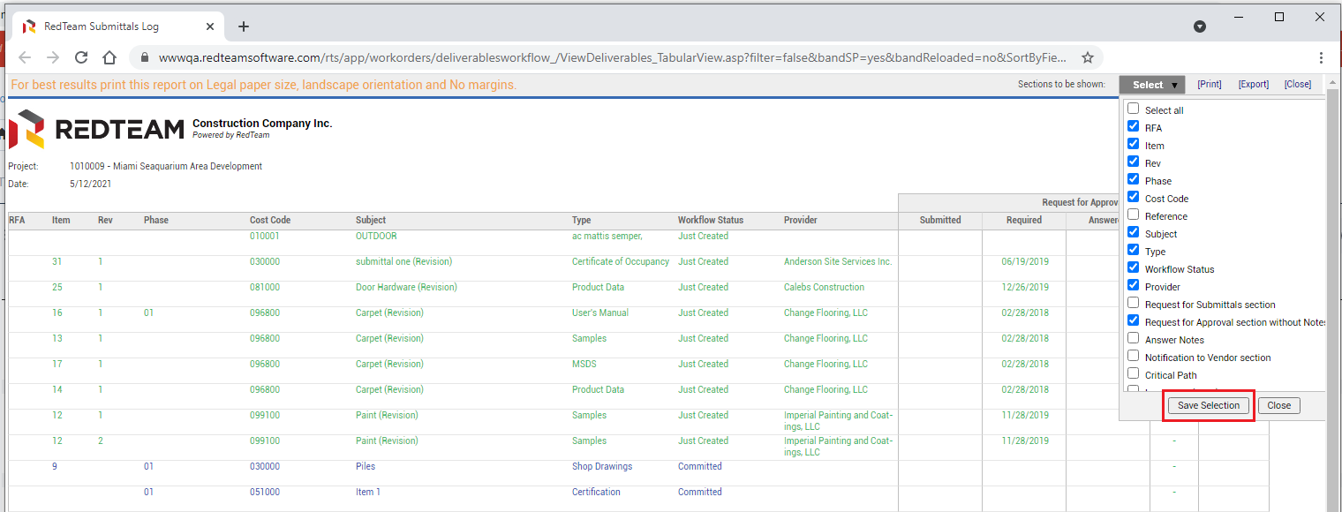The image size is (1342, 512).
Task: Toggle the Critical Path checkbox
Action: click(x=1134, y=373)
